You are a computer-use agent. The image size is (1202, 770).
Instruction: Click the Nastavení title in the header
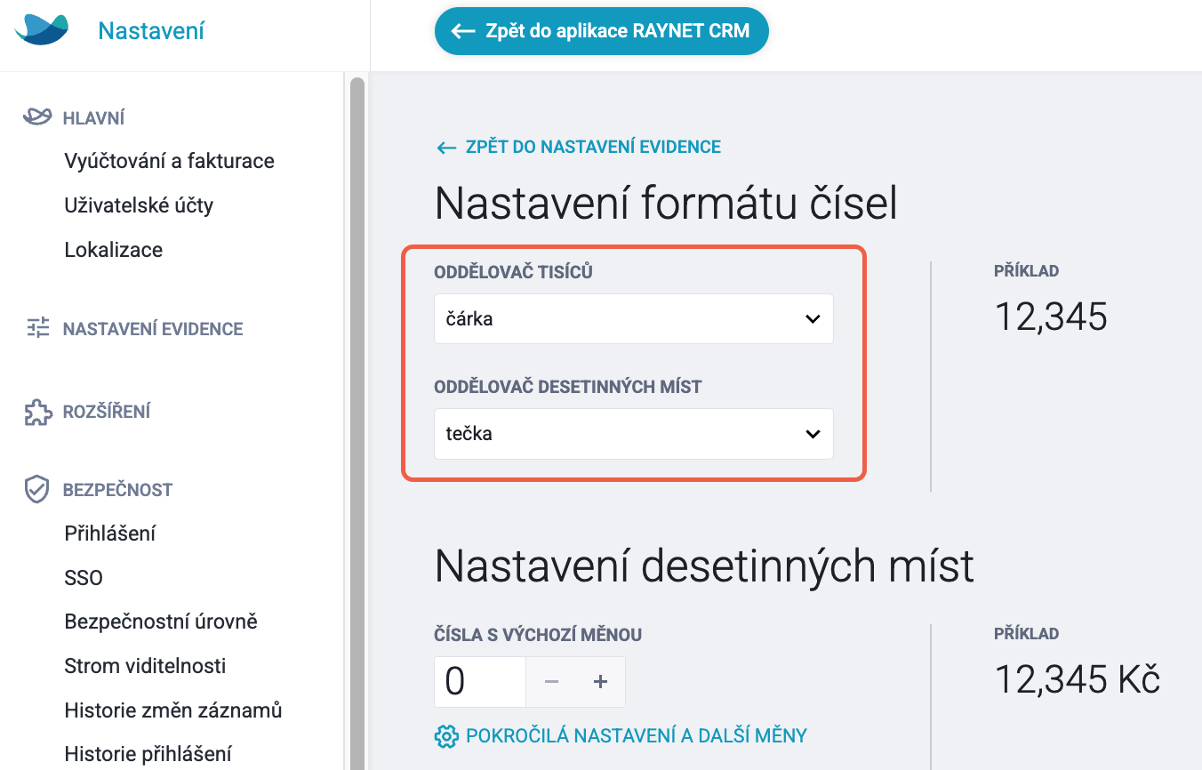click(x=151, y=31)
